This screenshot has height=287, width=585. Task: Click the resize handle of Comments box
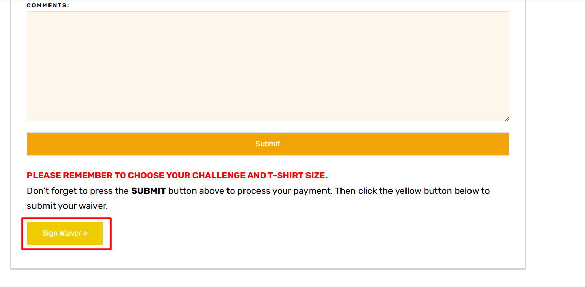pyautogui.click(x=506, y=119)
